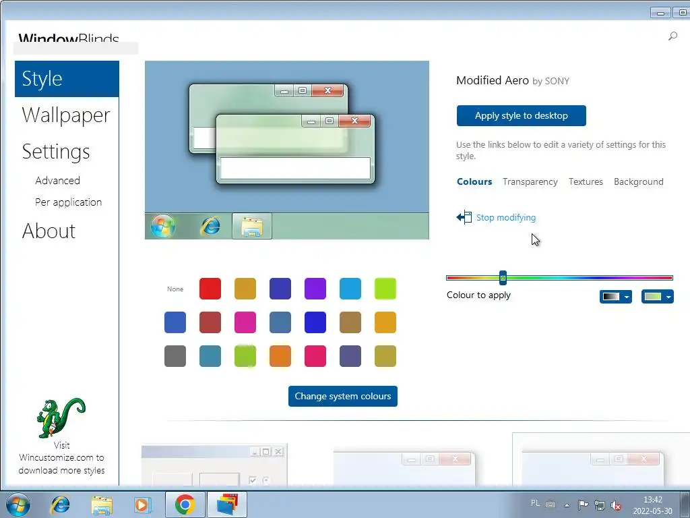690x518 pixels.
Task: Pick the bright lime swatch in top row
Action: [x=385, y=289]
